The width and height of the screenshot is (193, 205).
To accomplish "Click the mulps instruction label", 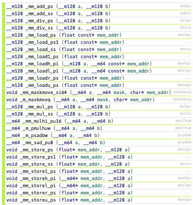I will pos(186,106).
